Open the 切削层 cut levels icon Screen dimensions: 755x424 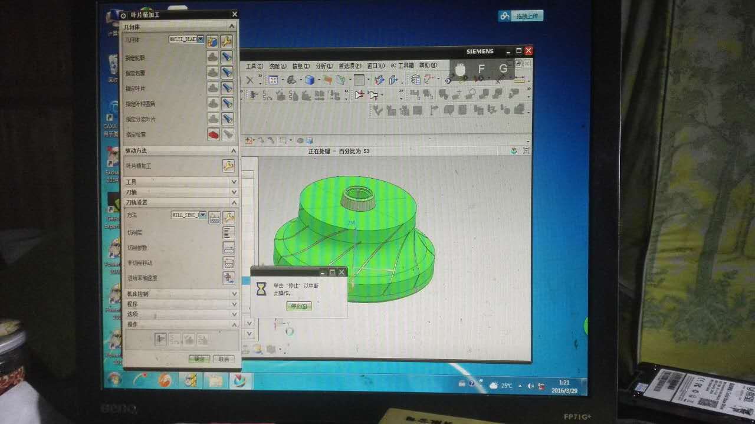229,232
